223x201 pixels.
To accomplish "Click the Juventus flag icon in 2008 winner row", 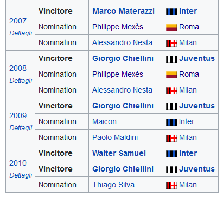I will point(171,59).
